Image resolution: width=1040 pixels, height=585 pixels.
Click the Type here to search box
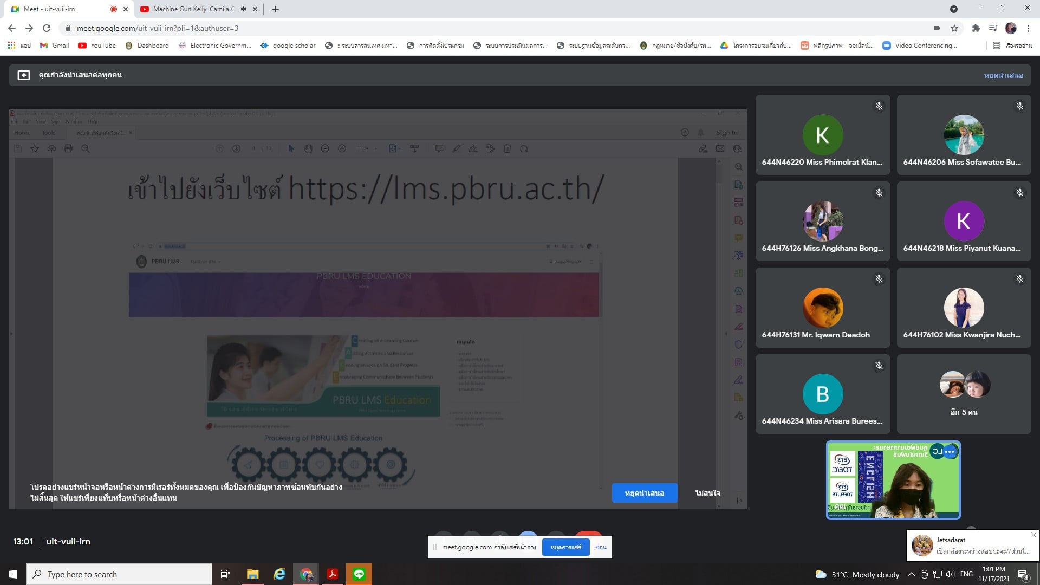click(119, 574)
